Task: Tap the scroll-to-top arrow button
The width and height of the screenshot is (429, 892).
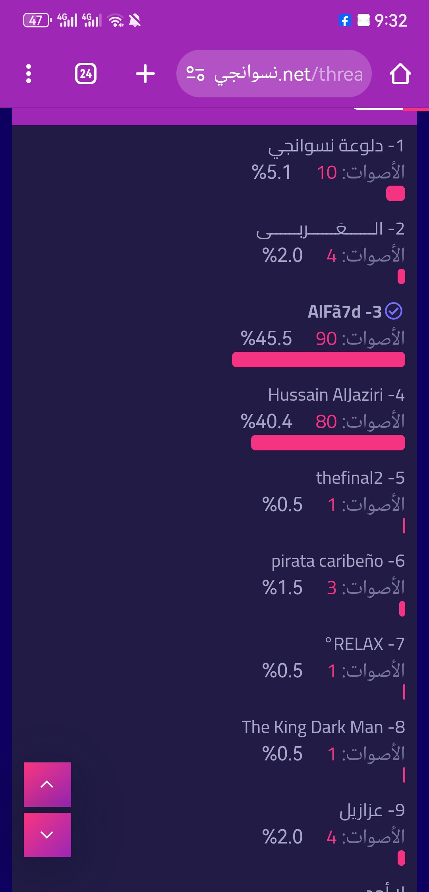Action: point(47,784)
